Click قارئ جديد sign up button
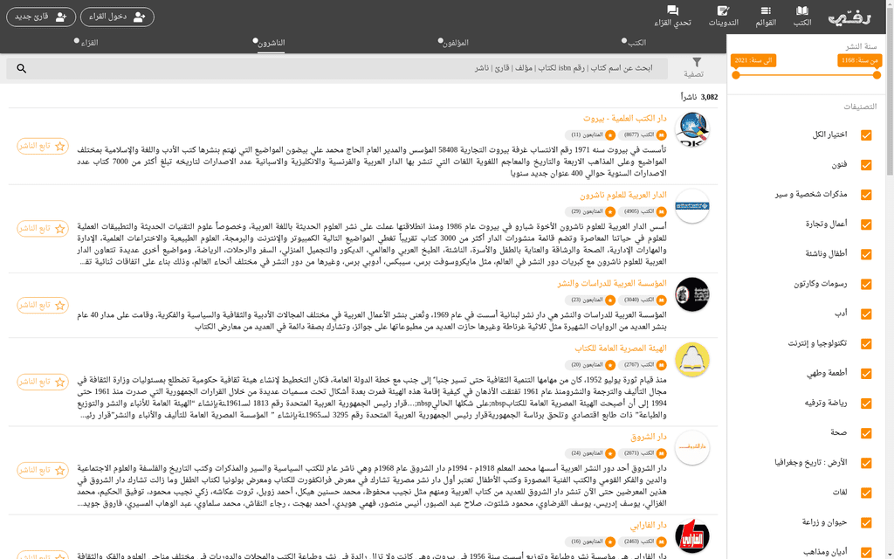 click(40, 17)
